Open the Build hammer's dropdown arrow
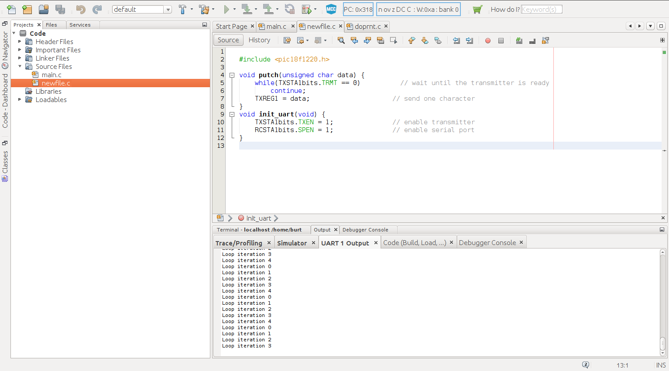The height and width of the screenshot is (371, 669). click(x=192, y=9)
